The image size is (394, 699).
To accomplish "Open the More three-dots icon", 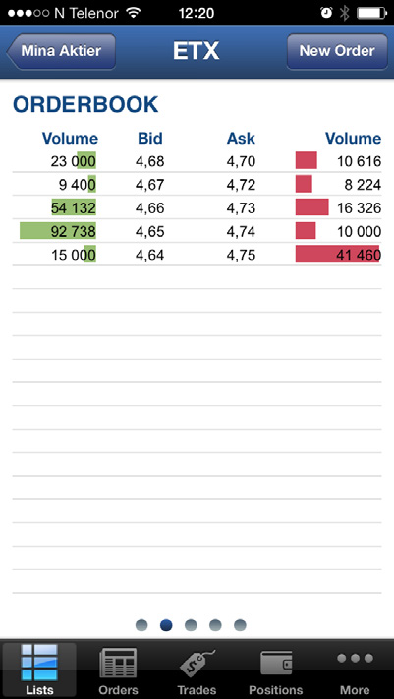I will pos(355,658).
